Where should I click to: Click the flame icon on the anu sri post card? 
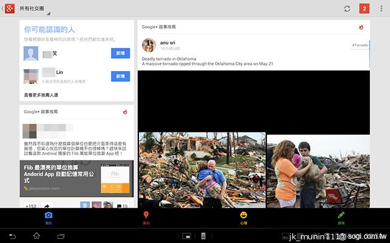(x=361, y=27)
